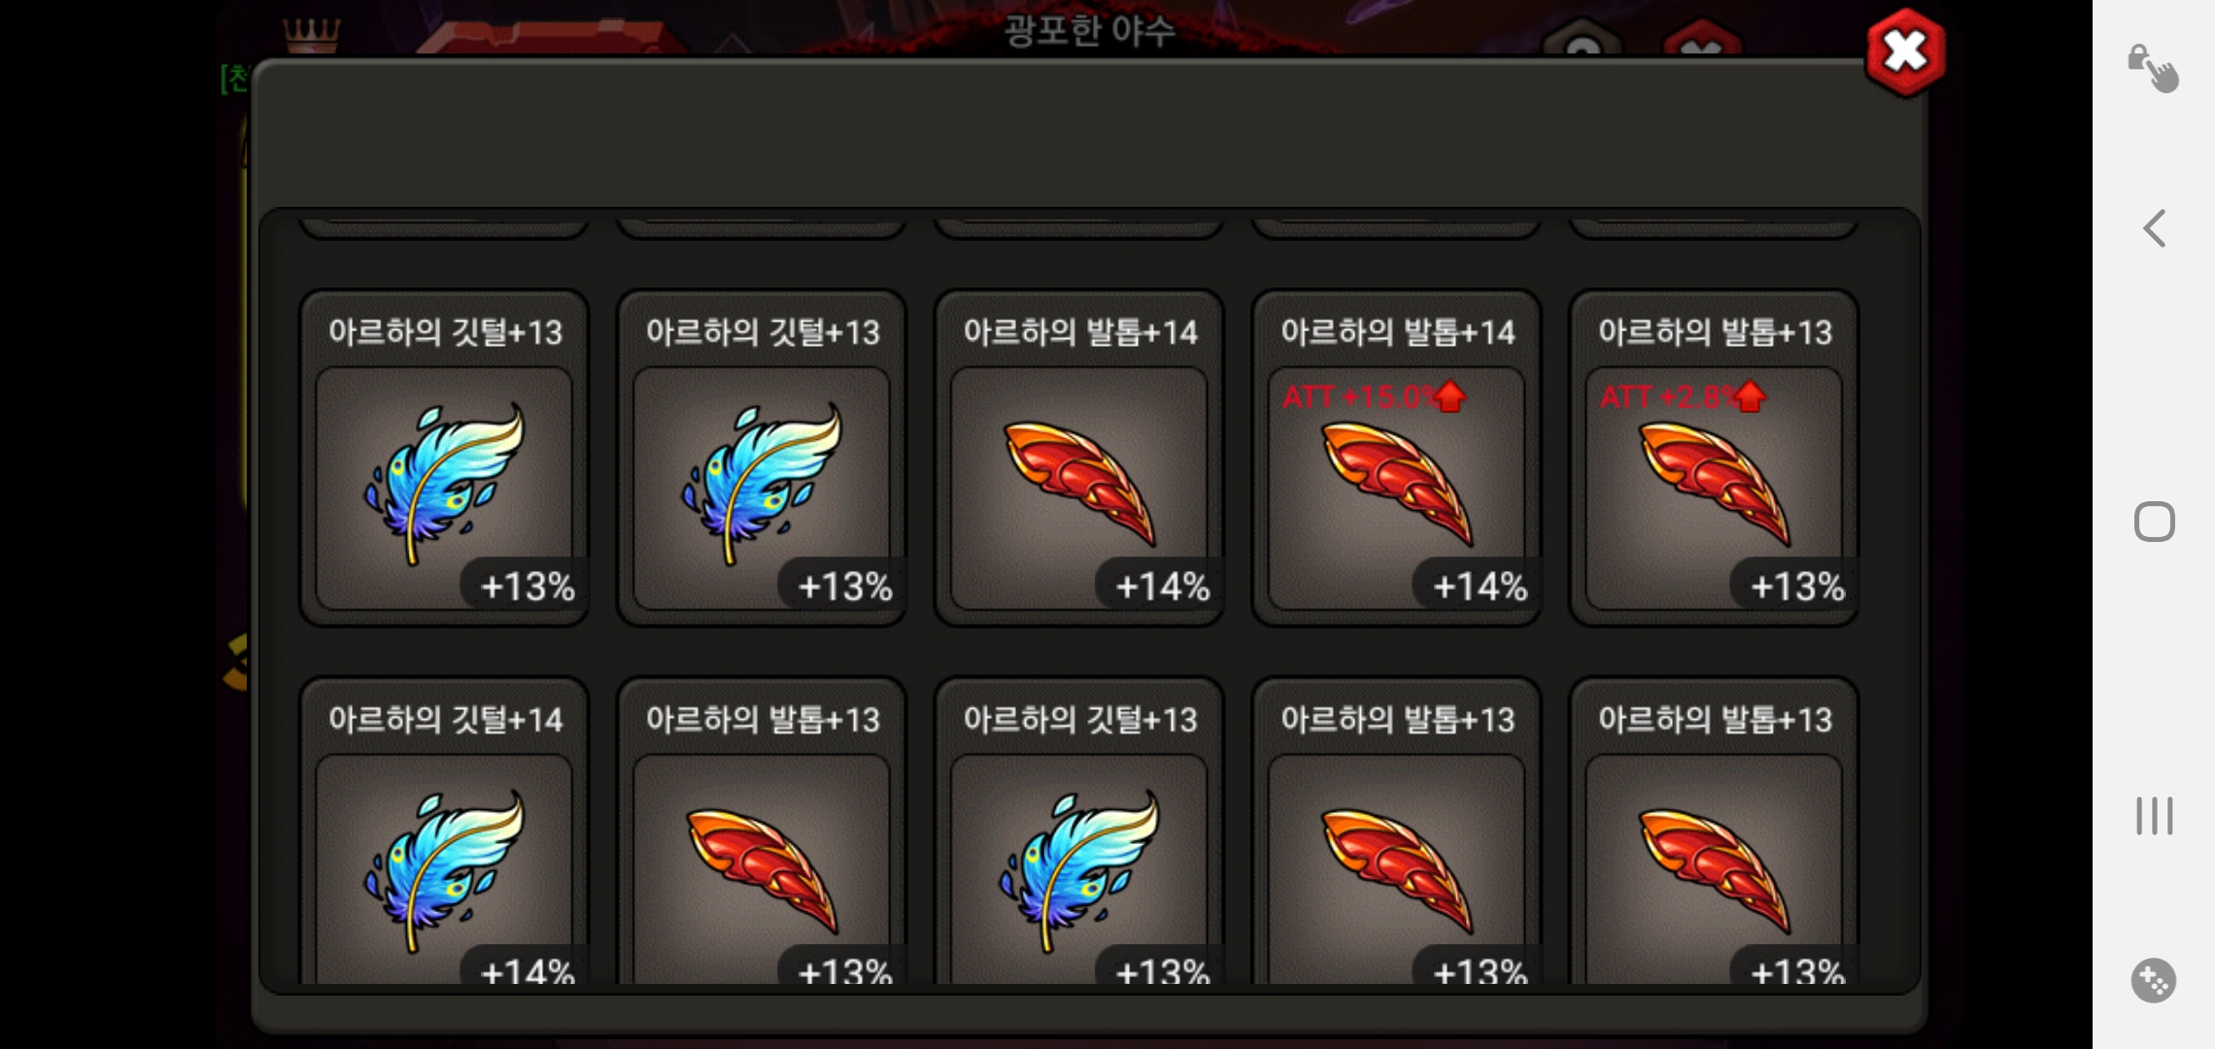
Task: Select red claw +14 without ATT label
Action: 1079,457
